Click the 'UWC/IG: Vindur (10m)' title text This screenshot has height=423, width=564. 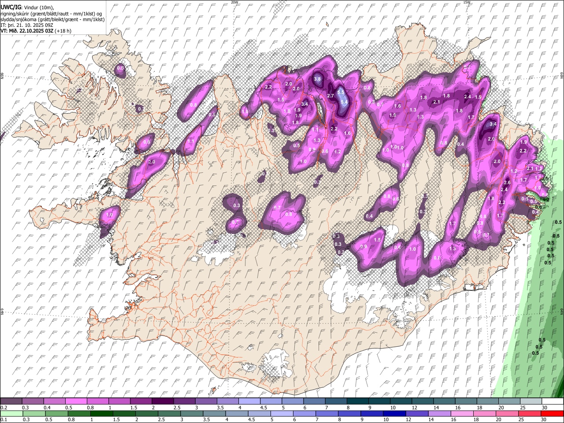tap(27, 7)
